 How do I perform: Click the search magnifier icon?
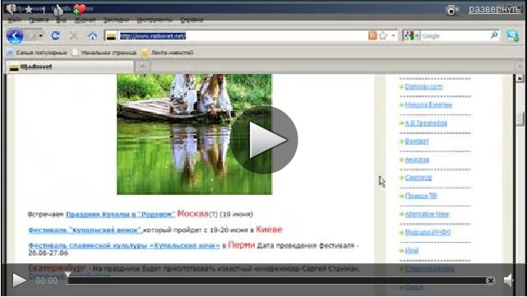494,35
